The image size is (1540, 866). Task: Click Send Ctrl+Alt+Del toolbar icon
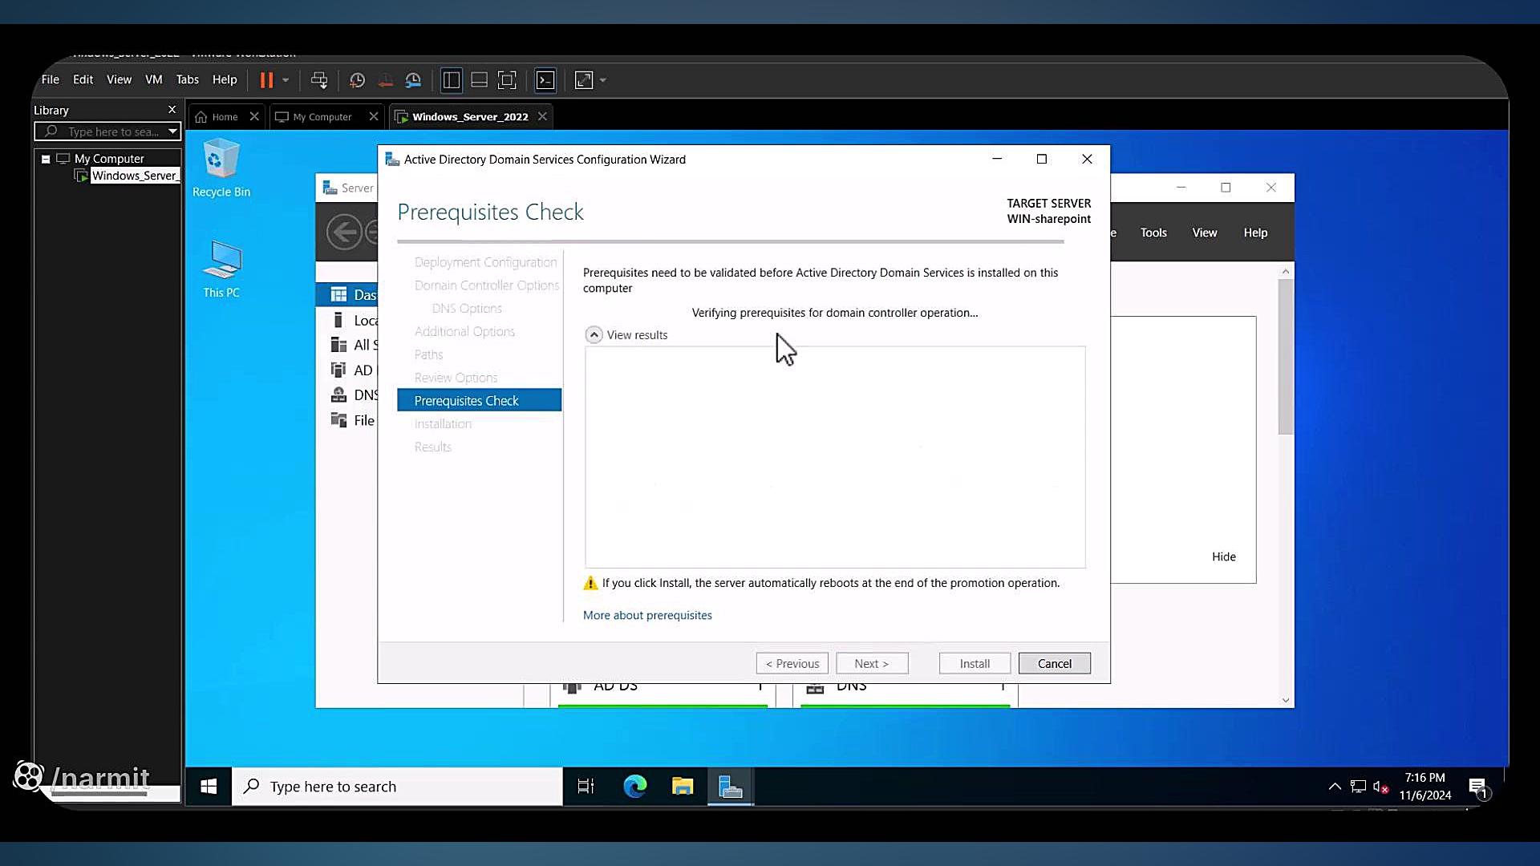tap(319, 80)
